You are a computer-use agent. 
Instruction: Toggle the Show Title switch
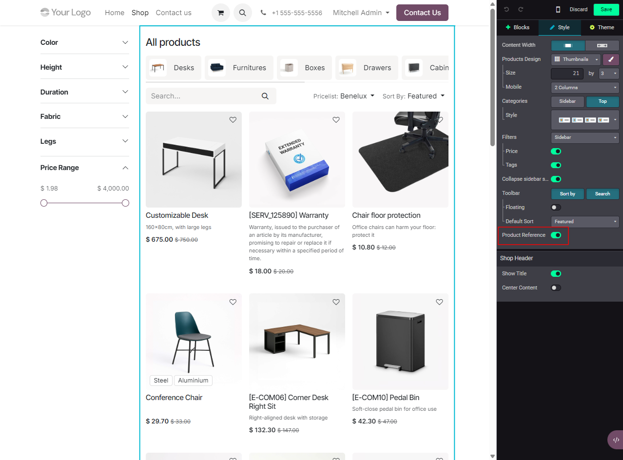pos(556,274)
